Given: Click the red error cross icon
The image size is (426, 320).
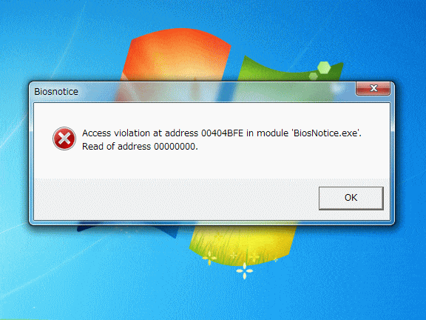Looking at the screenshot, I should click(64, 139).
